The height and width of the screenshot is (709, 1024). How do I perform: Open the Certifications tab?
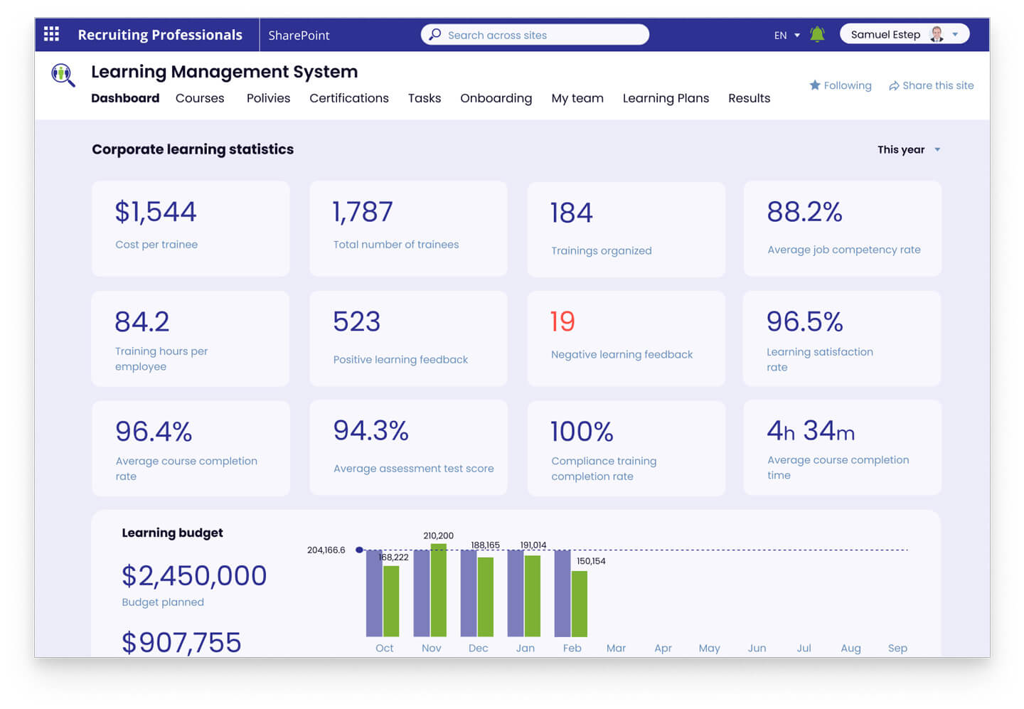tap(348, 98)
